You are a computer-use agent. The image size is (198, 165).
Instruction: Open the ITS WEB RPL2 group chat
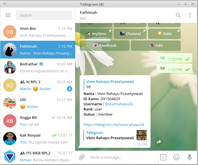pyautogui.click(x=38, y=156)
